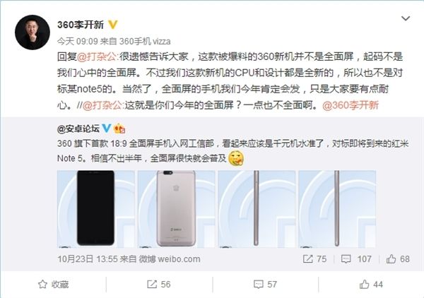424x298 pixels.
Task: Click the thumbs-up medal icon after 安卓论坛
Action: click(x=119, y=129)
